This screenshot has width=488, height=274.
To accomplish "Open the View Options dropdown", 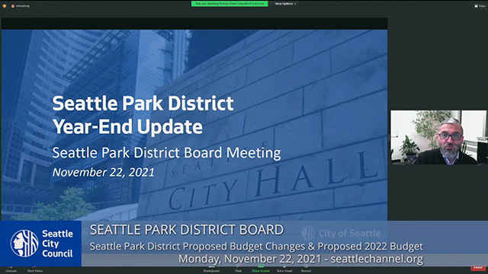I will point(285,4).
